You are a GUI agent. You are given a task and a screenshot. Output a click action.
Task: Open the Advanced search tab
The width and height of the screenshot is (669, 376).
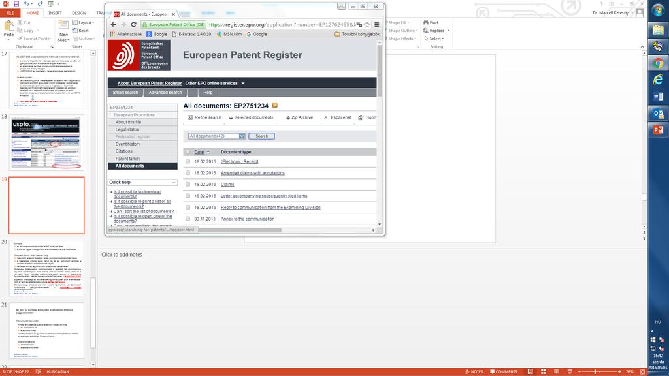pos(165,93)
